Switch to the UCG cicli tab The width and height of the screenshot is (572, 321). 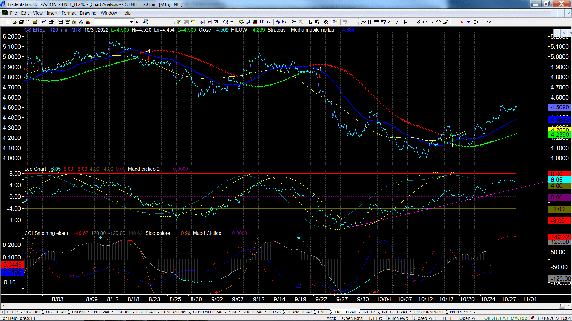click(32, 312)
